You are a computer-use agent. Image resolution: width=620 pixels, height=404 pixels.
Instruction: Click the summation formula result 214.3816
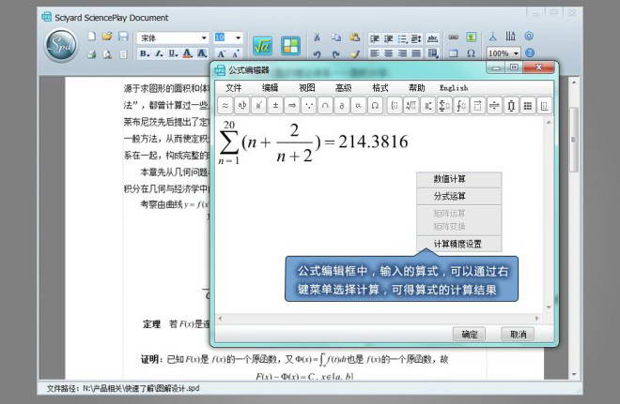pyautogui.click(x=373, y=142)
